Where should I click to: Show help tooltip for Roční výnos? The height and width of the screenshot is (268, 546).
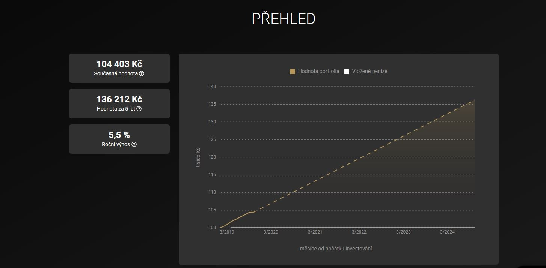[x=134, y=145]
